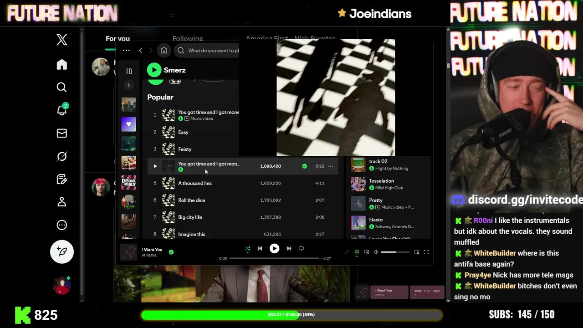Click the song progress bar
Viewport: 583px width, 328px height.
(275, 258)
